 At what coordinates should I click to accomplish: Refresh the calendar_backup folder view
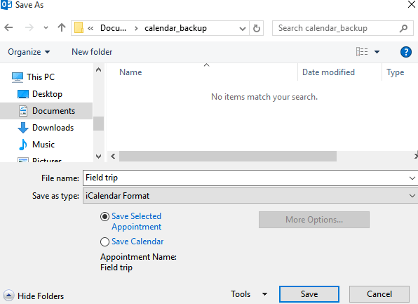pos(257,28)
